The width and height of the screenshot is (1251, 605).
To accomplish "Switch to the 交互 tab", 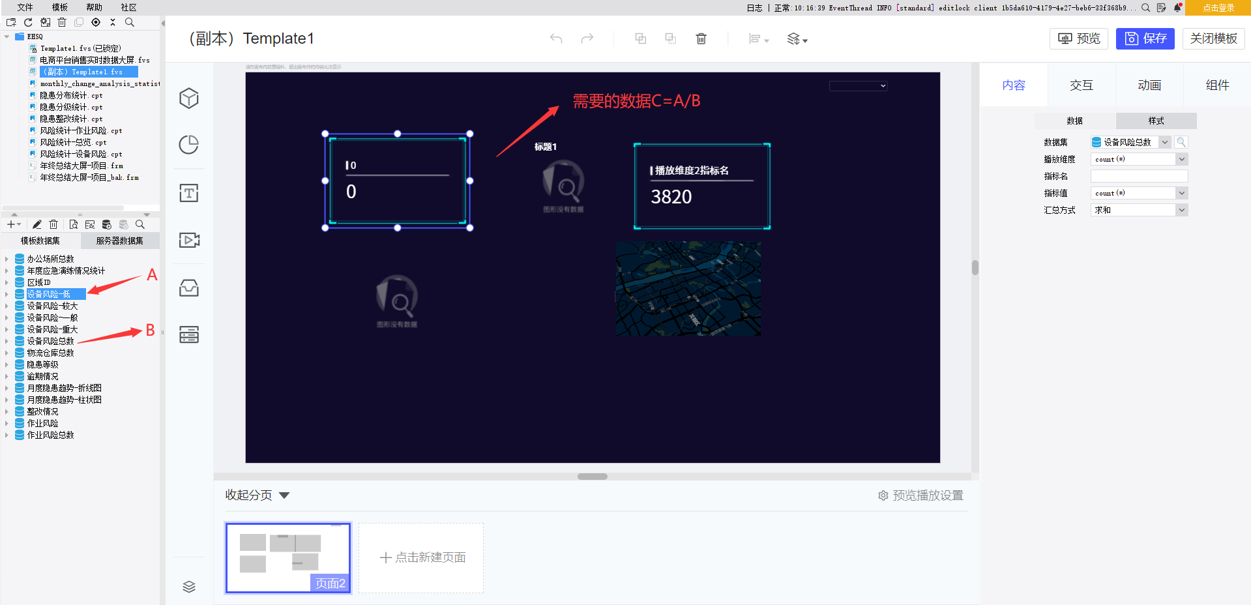I will 1082,85.
